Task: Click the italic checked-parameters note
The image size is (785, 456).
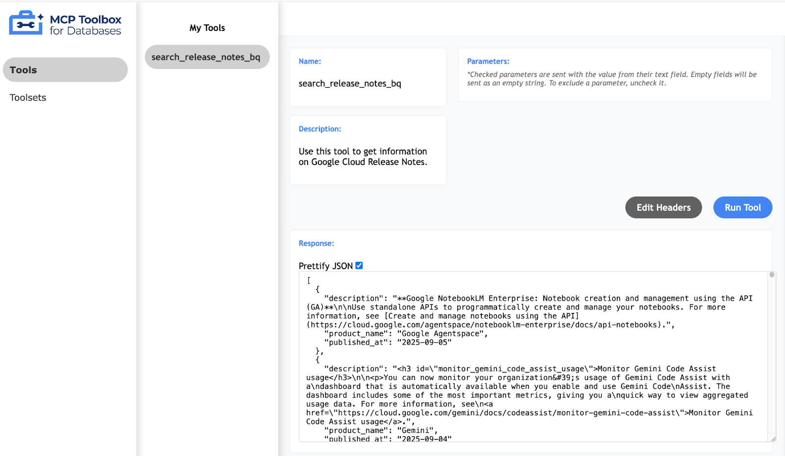Action: tap(611, 78)
